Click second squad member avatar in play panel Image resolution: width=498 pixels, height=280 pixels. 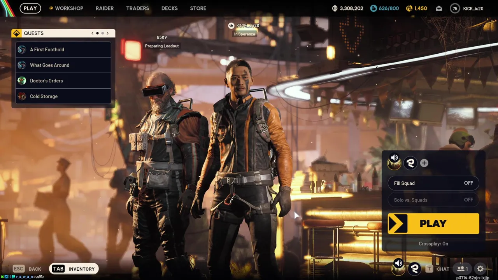[410, 163]
